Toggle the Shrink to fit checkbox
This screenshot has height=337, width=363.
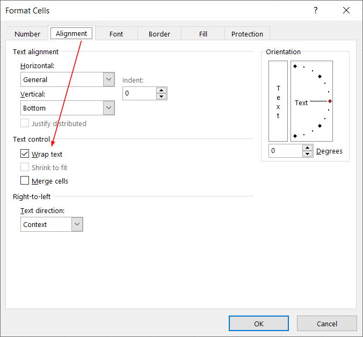point(25,167)
